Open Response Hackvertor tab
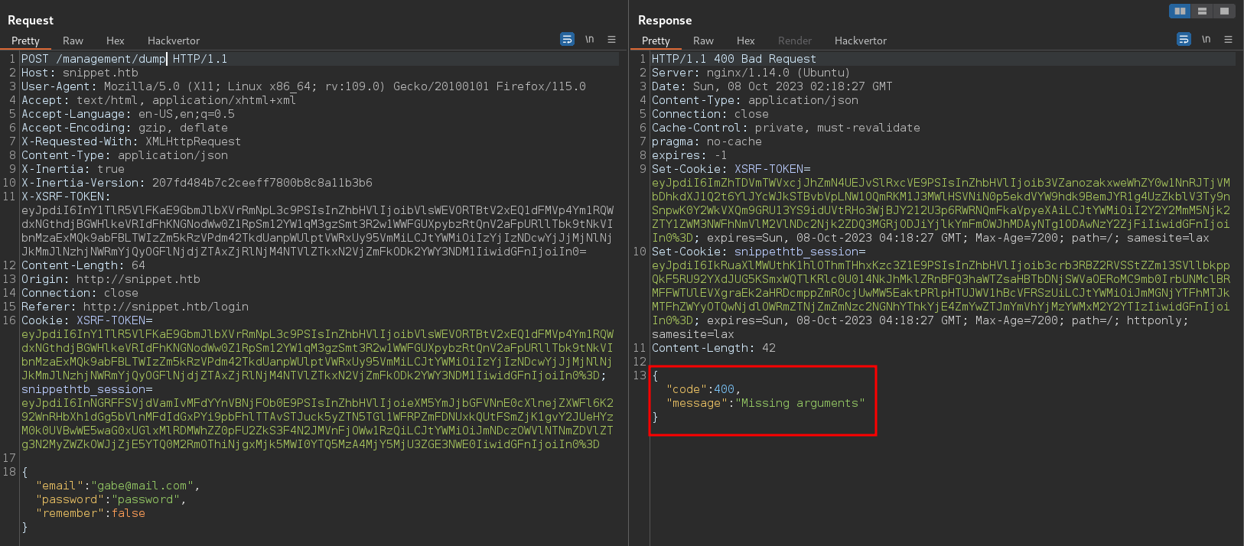Image resolution: width=1244 pixels, height=546 pixels. [x=861, y=41]
